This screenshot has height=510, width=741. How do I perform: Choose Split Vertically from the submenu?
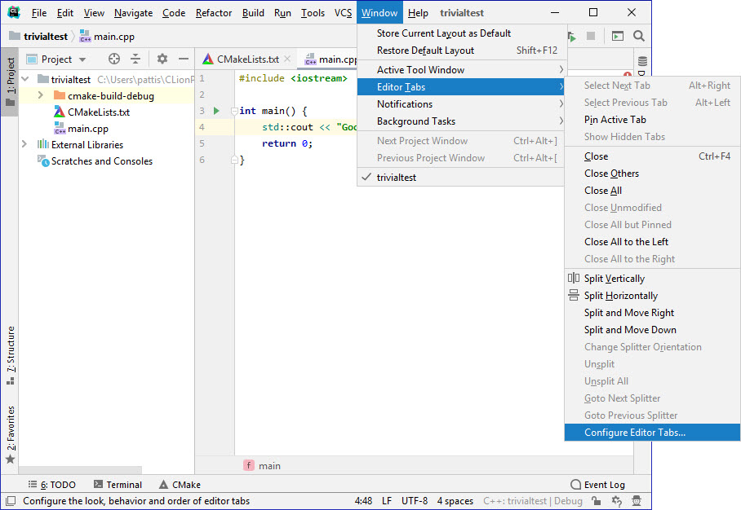point(616,278)
